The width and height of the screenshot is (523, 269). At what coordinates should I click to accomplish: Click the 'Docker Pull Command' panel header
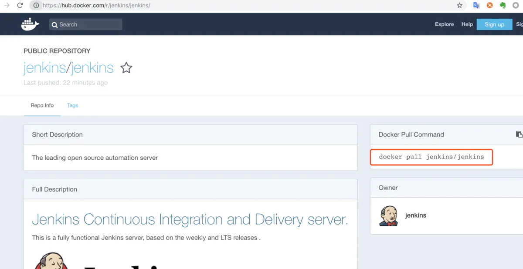click(x=446, y=134)
